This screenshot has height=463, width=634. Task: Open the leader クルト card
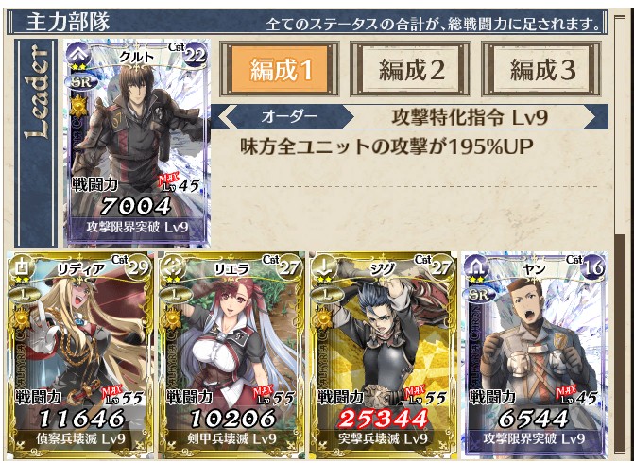[137, 143]
